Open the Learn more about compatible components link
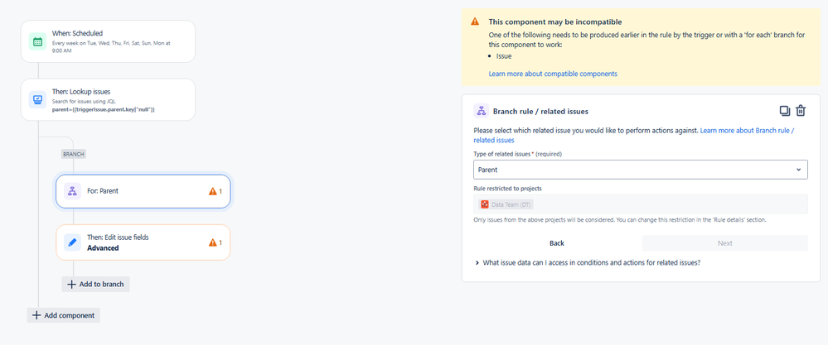This screenshot has width=828, height=345. coord(553,74)
